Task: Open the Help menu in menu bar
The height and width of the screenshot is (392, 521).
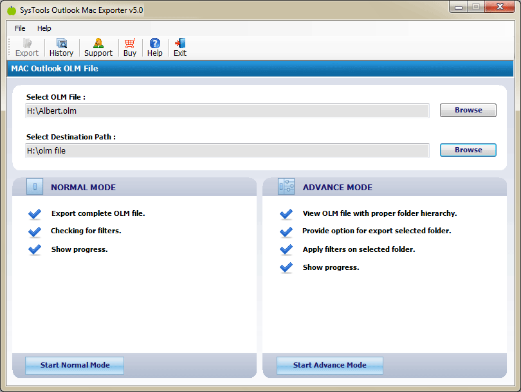Action: click(44, 28)
